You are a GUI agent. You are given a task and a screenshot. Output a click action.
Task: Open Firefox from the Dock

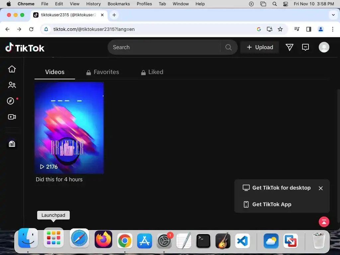(104, 239)
